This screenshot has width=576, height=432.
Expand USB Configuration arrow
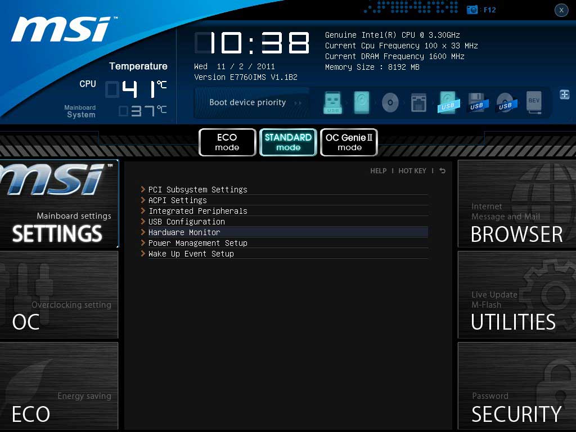[143, 221]
